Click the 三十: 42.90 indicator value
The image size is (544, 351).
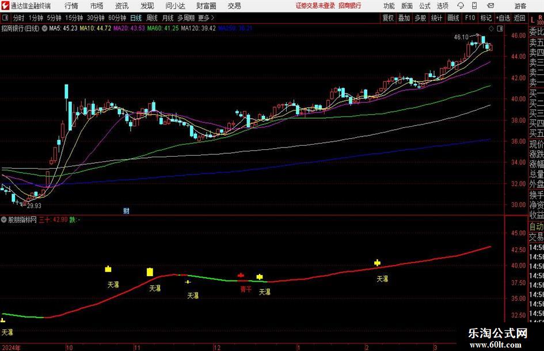tap(53, 220)
